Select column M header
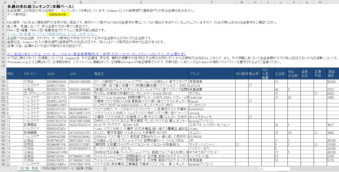 (320, 2)
